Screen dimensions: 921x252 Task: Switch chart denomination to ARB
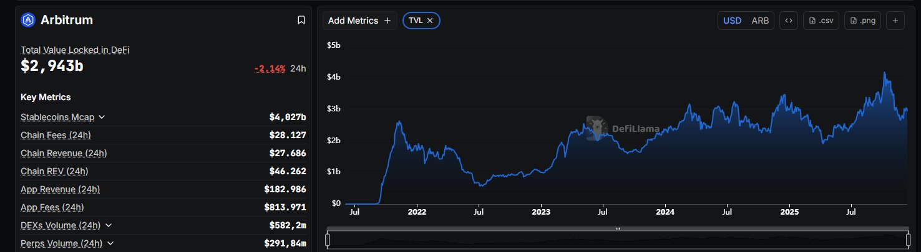tap(760, 21)
